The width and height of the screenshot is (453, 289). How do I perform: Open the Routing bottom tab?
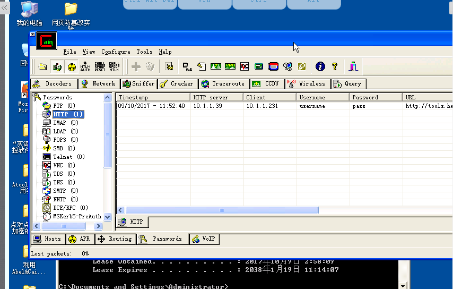(x=116, y=239)
